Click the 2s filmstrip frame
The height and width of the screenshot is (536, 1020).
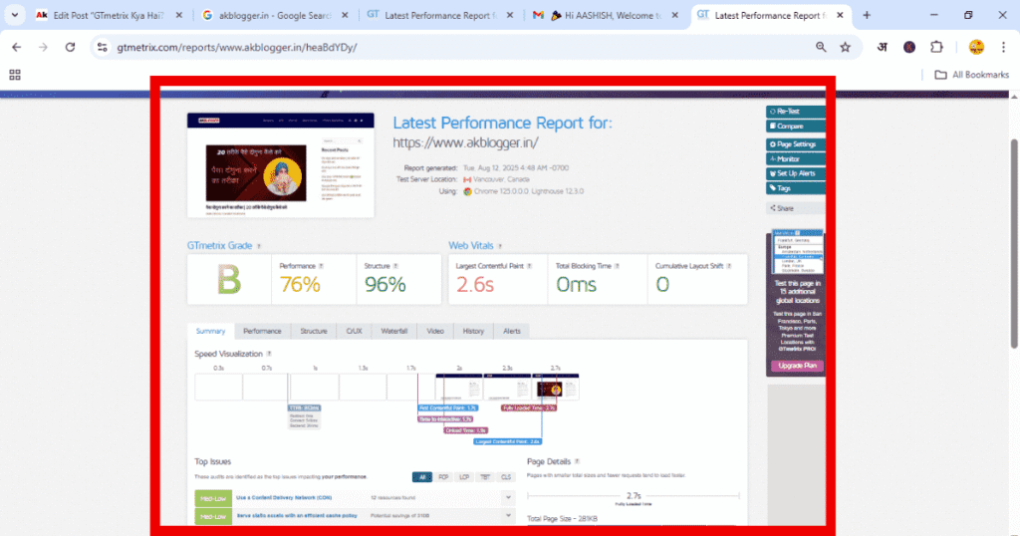[459, 387]
